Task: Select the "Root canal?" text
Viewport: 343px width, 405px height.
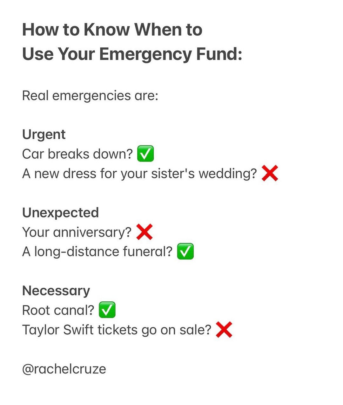Action: click(x=58, y=310)
